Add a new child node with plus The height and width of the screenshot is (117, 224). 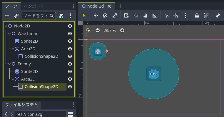[7, 16]
